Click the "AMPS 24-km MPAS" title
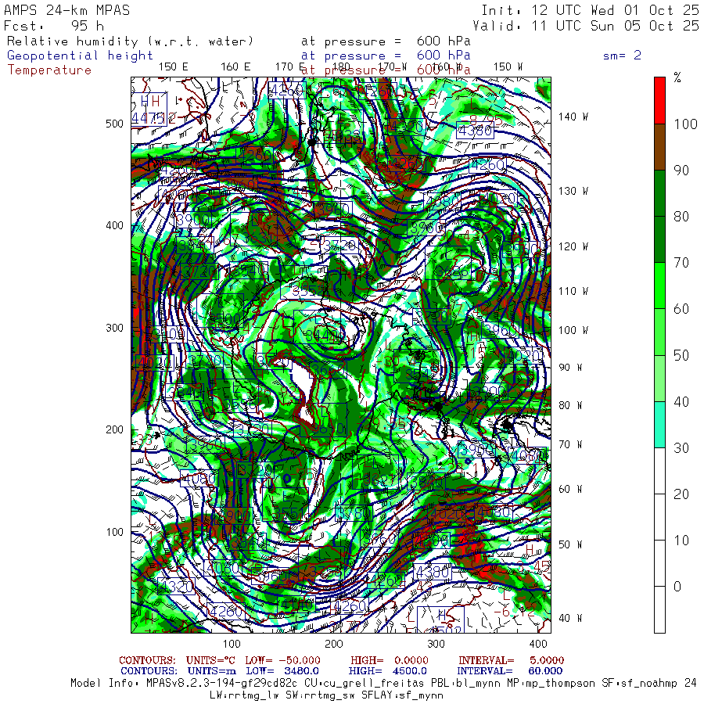The image size is (704, 704). tap(67, 10)
